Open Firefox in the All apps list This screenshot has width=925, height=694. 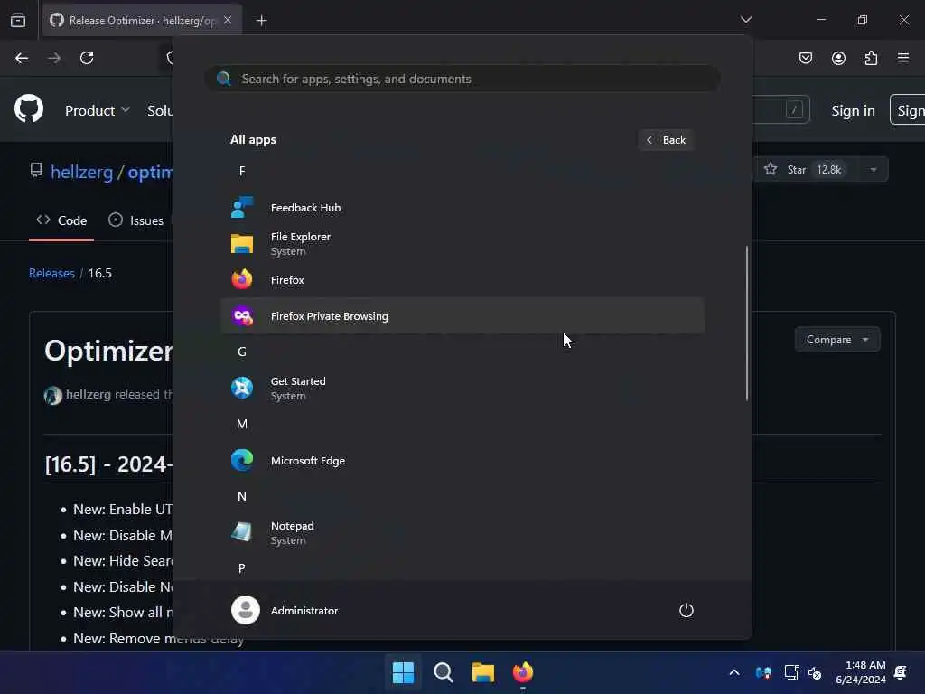tap(462, 280)
